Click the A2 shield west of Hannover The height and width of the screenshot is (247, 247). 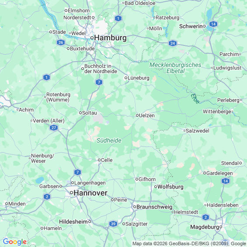(47, 197)
